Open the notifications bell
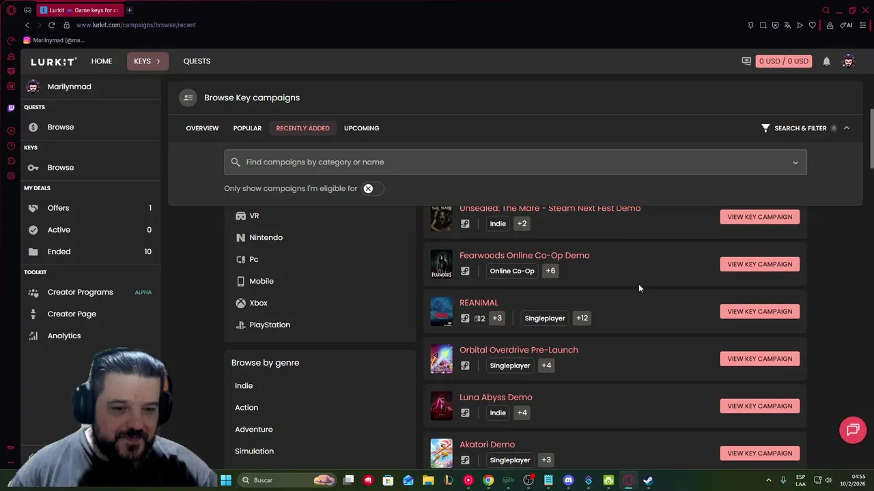Viewport: 874px width, 491px height. tap(826, 61)
